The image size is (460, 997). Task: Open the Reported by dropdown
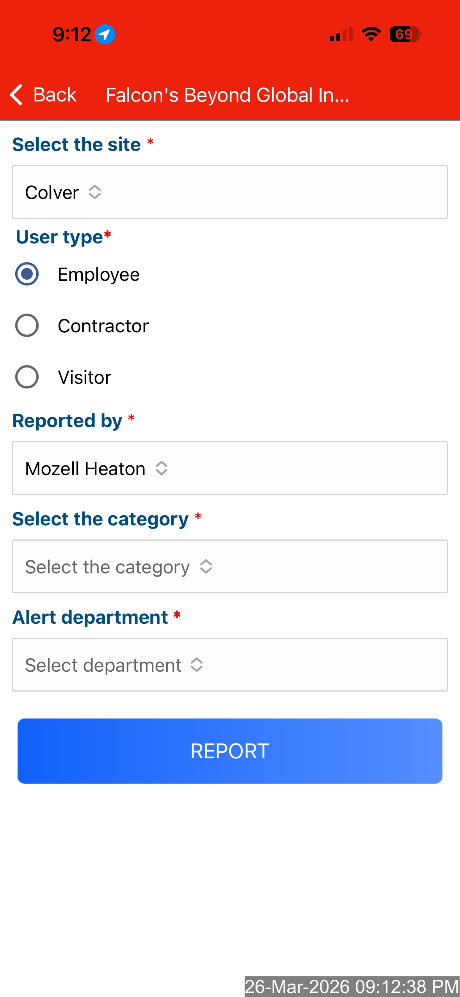(x=230, y=468)
